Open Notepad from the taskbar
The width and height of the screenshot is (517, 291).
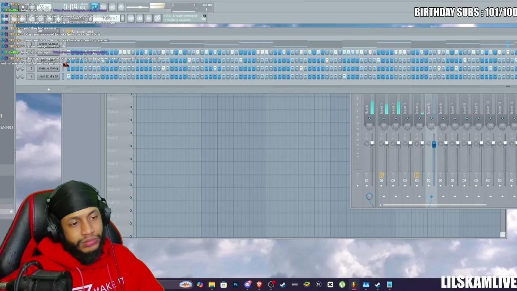[x=389, y=285]
